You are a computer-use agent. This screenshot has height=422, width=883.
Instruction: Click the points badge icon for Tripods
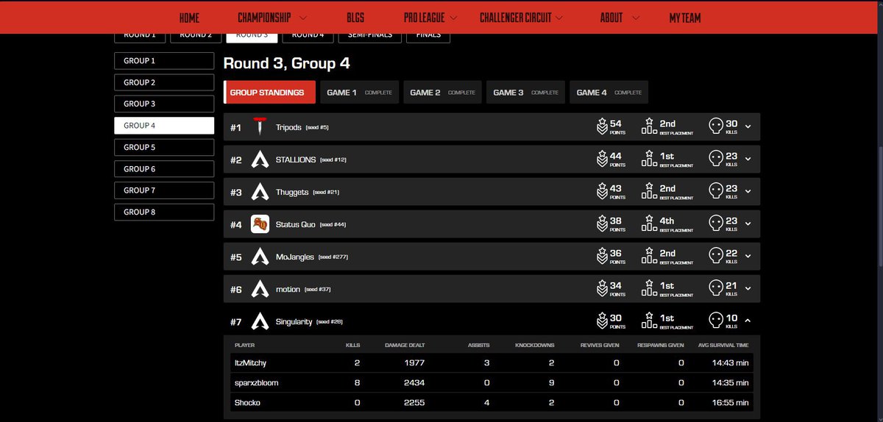click(x=602, y=127)
